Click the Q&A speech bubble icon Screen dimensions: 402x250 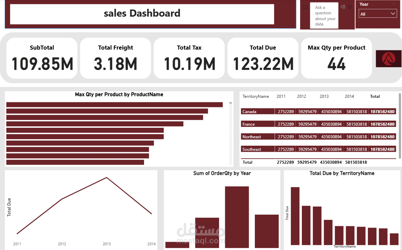click(x=305, y=7)
